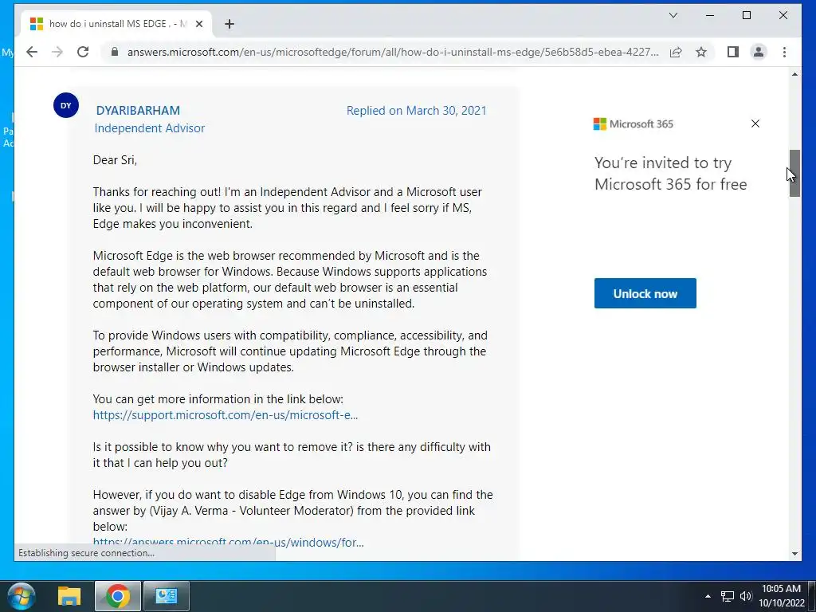The height and width of the screenshot is (612, 816).
Task: Open File Explorer from the taskbar
Action: 69,596
